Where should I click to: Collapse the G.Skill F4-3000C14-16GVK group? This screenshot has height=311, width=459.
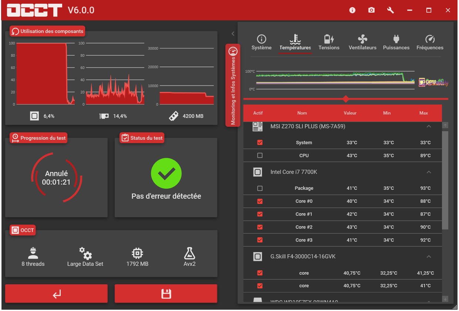[429, 257]
